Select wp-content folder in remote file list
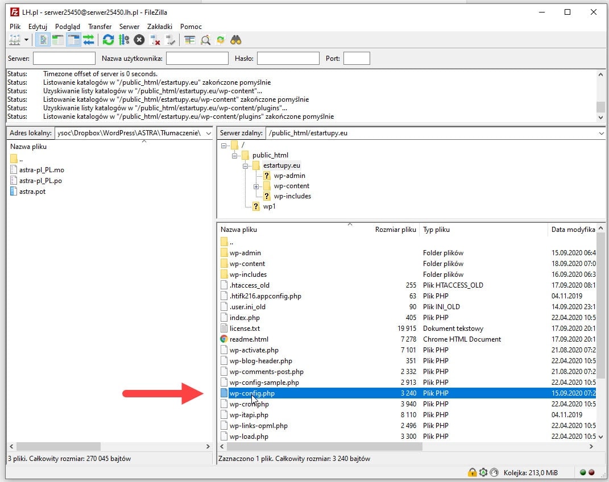 (247, 264)
